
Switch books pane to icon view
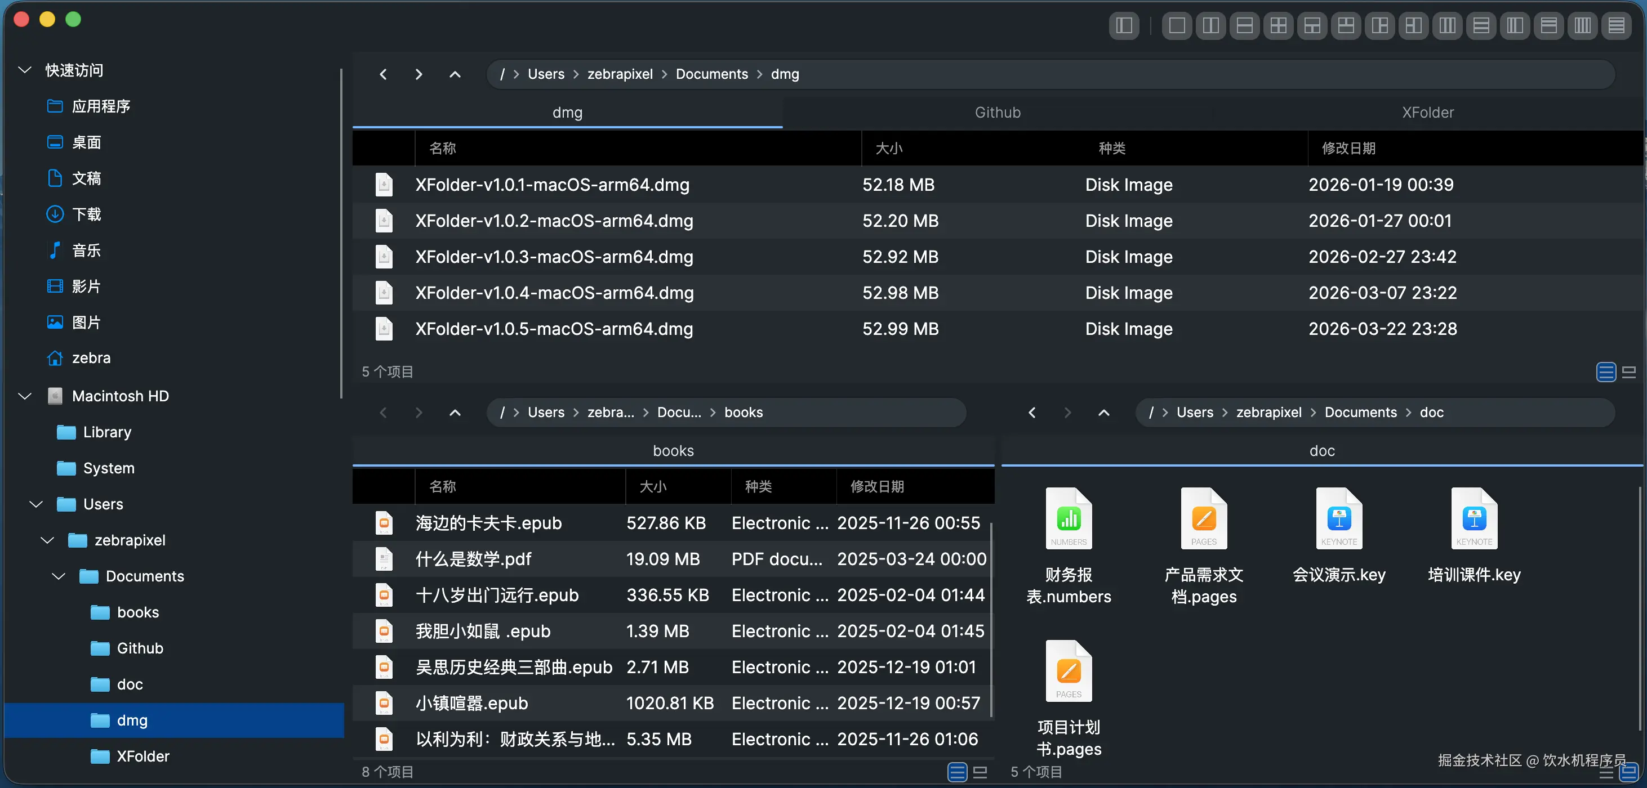[980, 772]
